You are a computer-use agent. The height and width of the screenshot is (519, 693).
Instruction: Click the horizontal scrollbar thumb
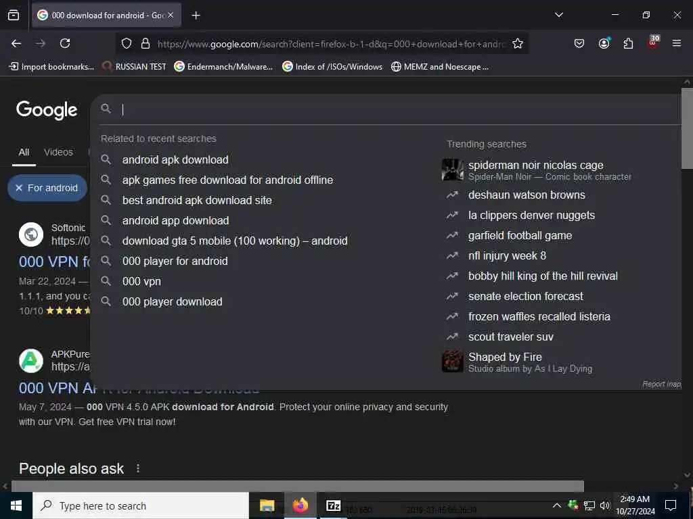tap(297, 487)
